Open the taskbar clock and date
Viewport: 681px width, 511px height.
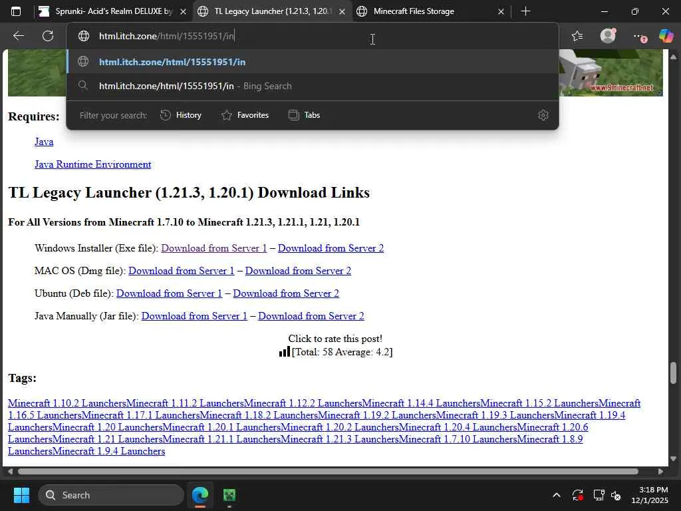click(x=650, y=495)
